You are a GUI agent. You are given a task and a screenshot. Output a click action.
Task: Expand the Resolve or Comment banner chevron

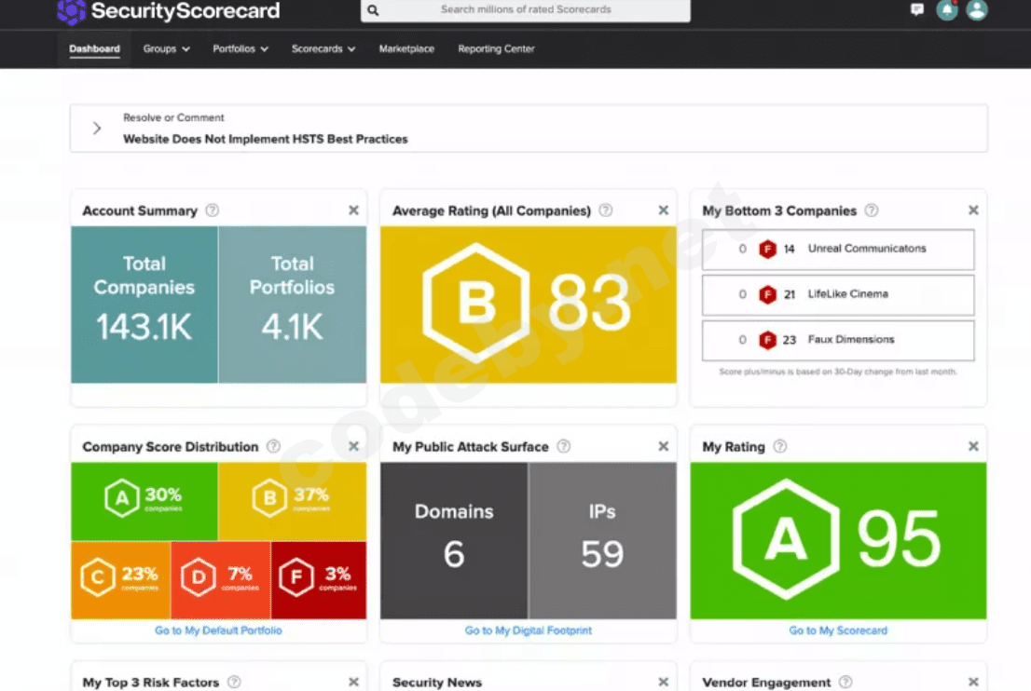coord(97,129)
